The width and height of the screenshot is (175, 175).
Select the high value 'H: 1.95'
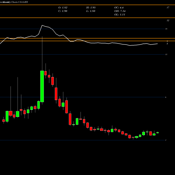tap(91, 8)
